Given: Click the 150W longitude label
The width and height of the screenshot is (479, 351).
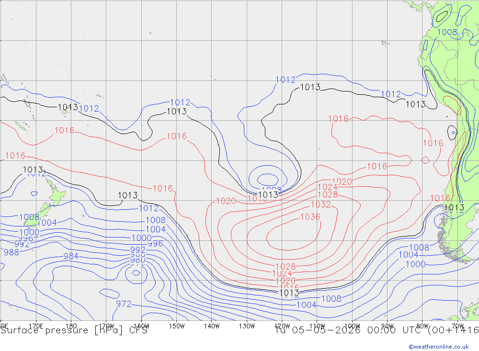Looking at the screenshot, I should coord(177,326).
